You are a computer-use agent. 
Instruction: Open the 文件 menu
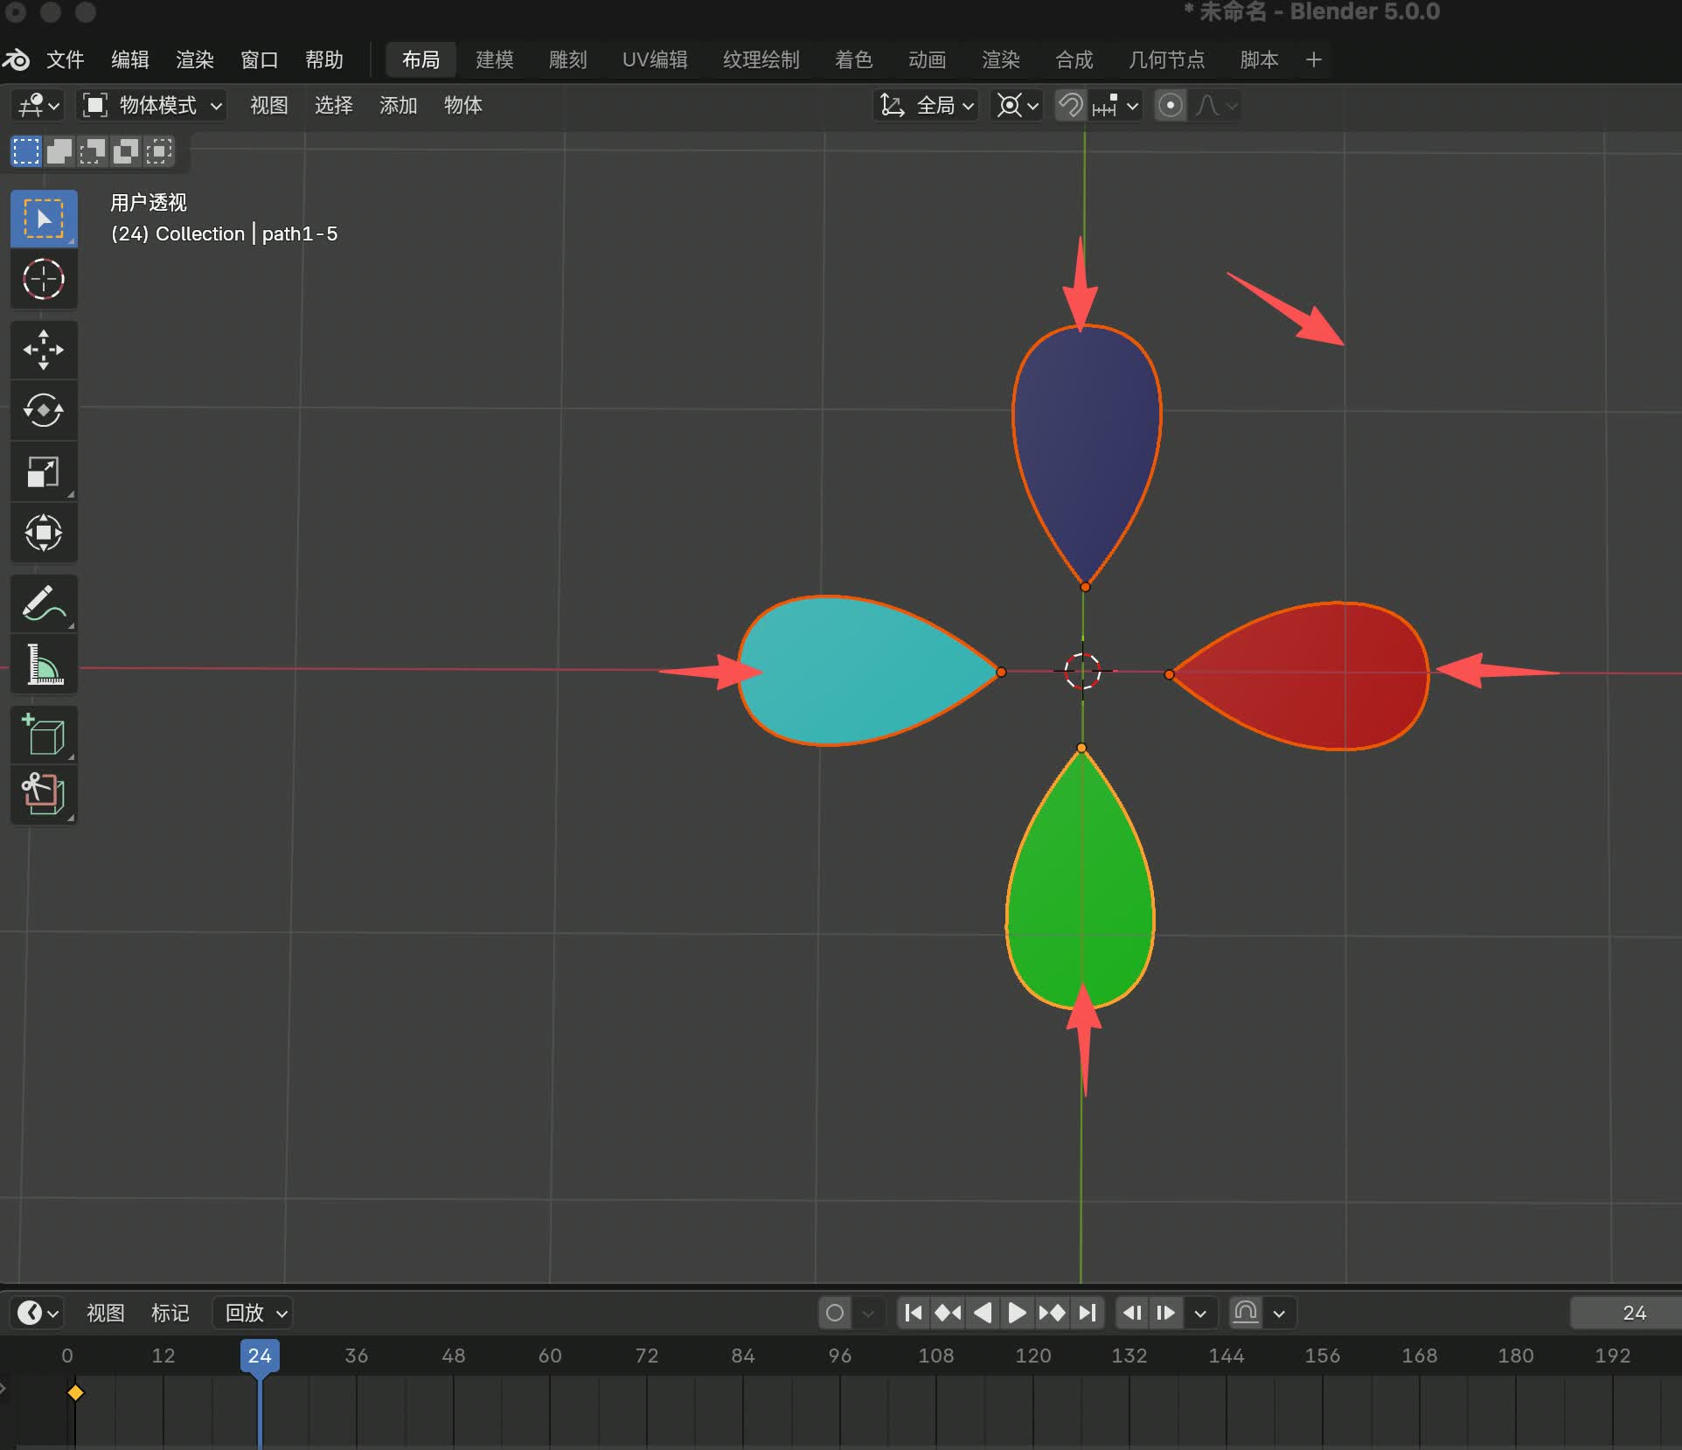tap(65, 59)
